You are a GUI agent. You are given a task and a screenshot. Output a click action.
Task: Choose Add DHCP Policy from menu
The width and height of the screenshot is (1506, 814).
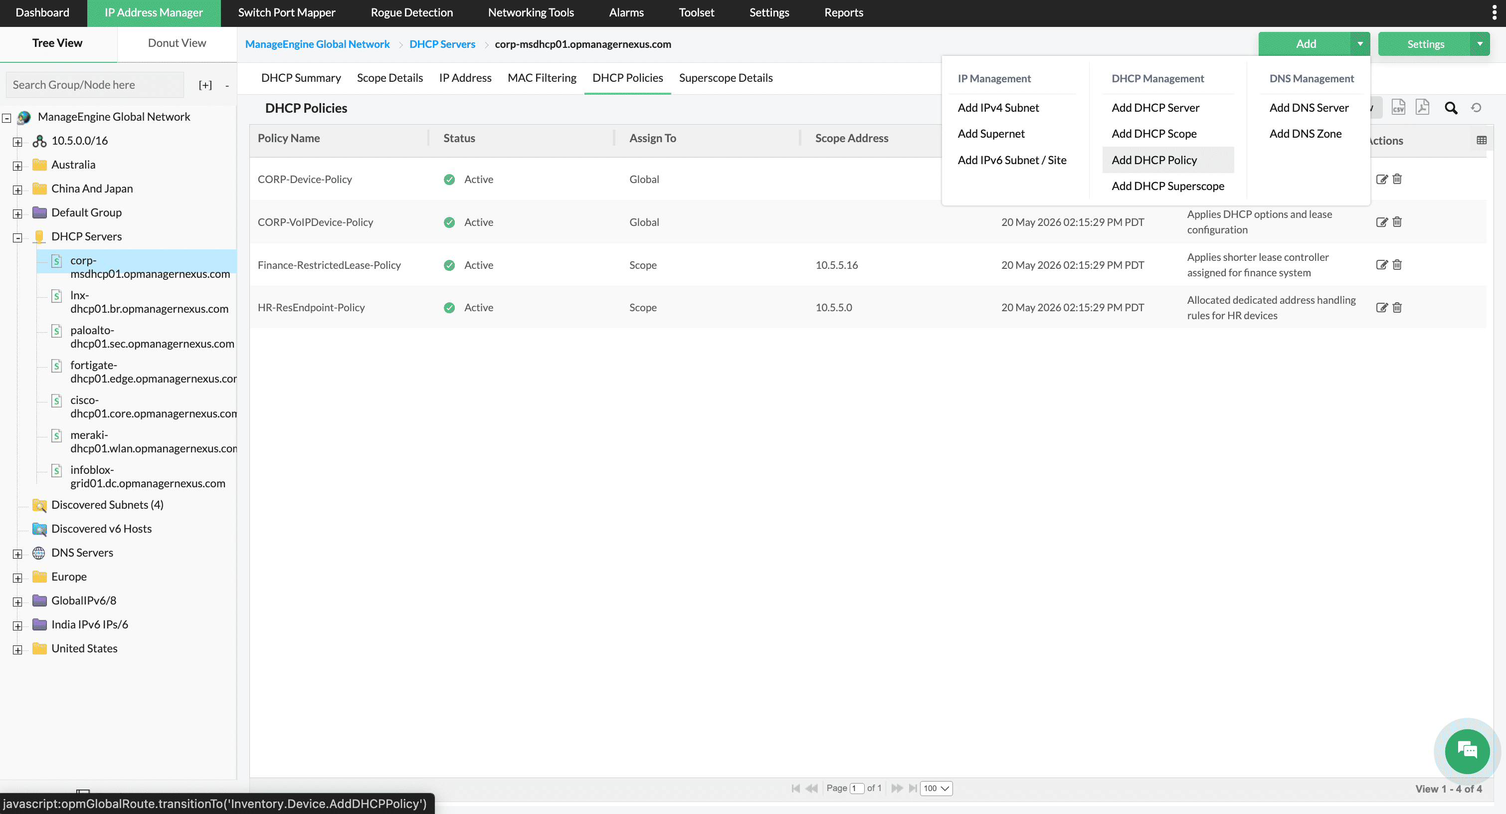[1167, 160]
